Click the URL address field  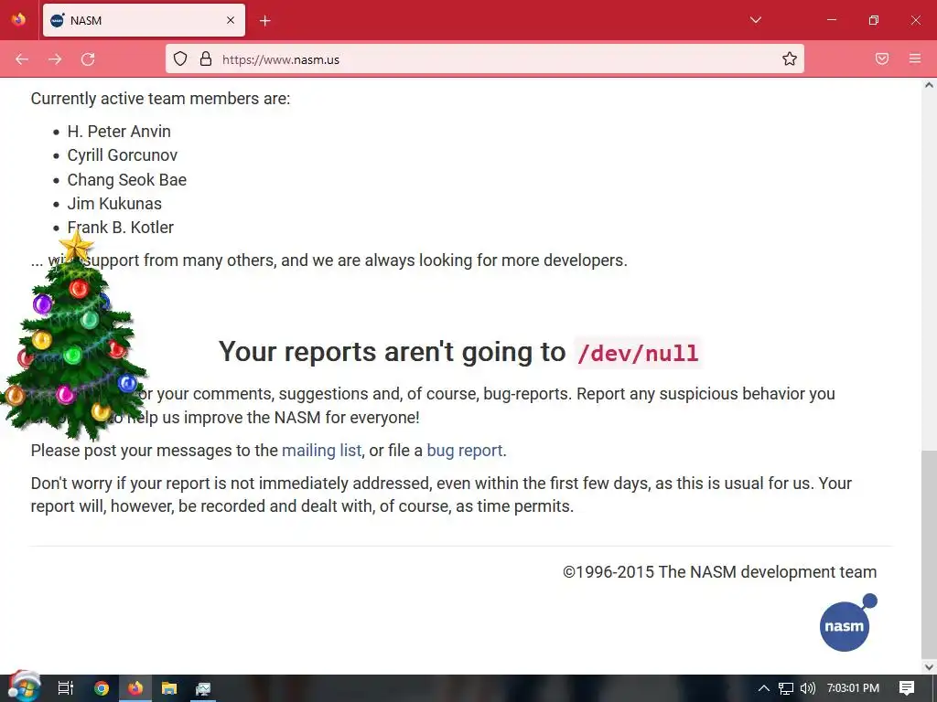pos(484,59)
